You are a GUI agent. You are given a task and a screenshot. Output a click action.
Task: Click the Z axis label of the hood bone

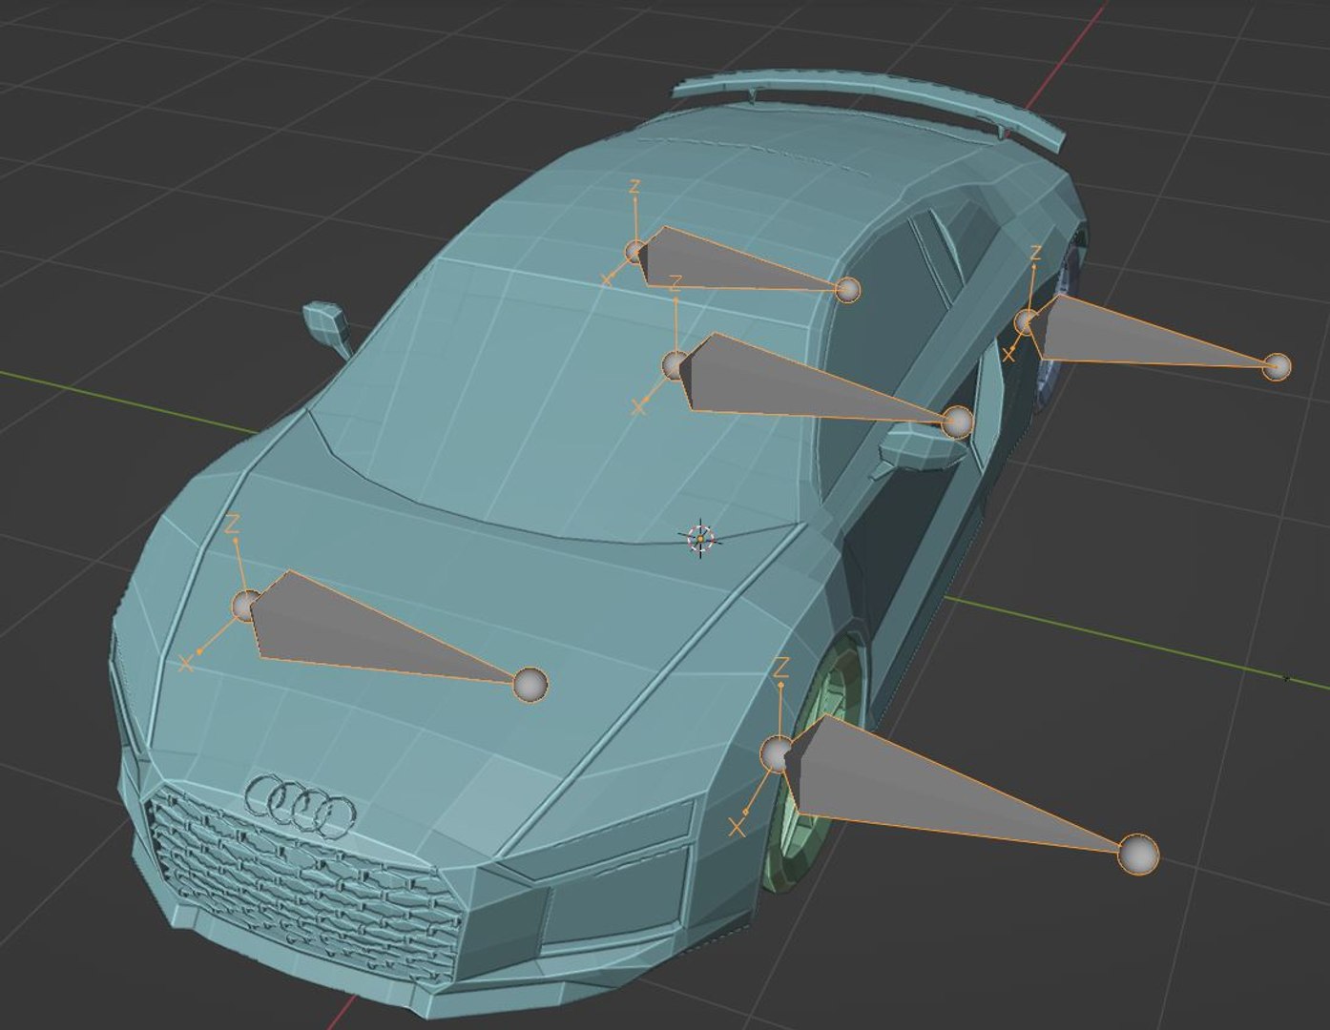232,523
